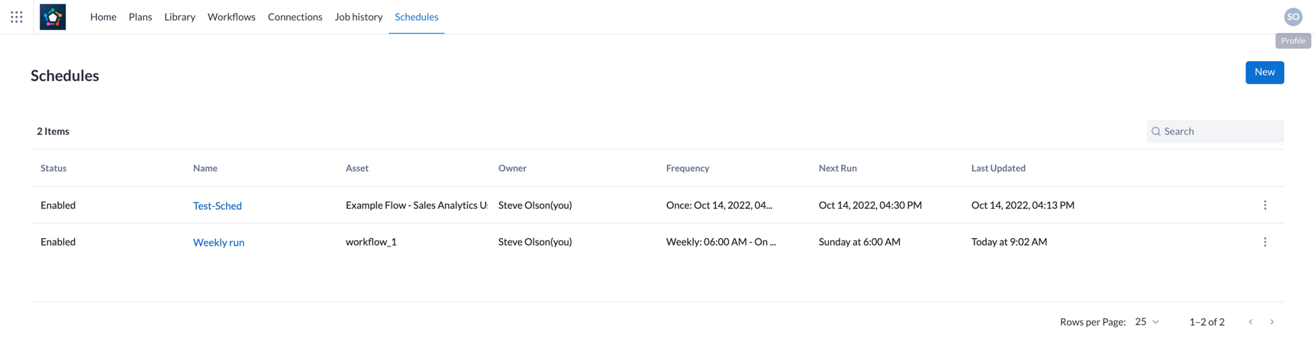1315x351 pixels.
Task: Open more options for Weekly run row
Action: (x=1265, y=242)
